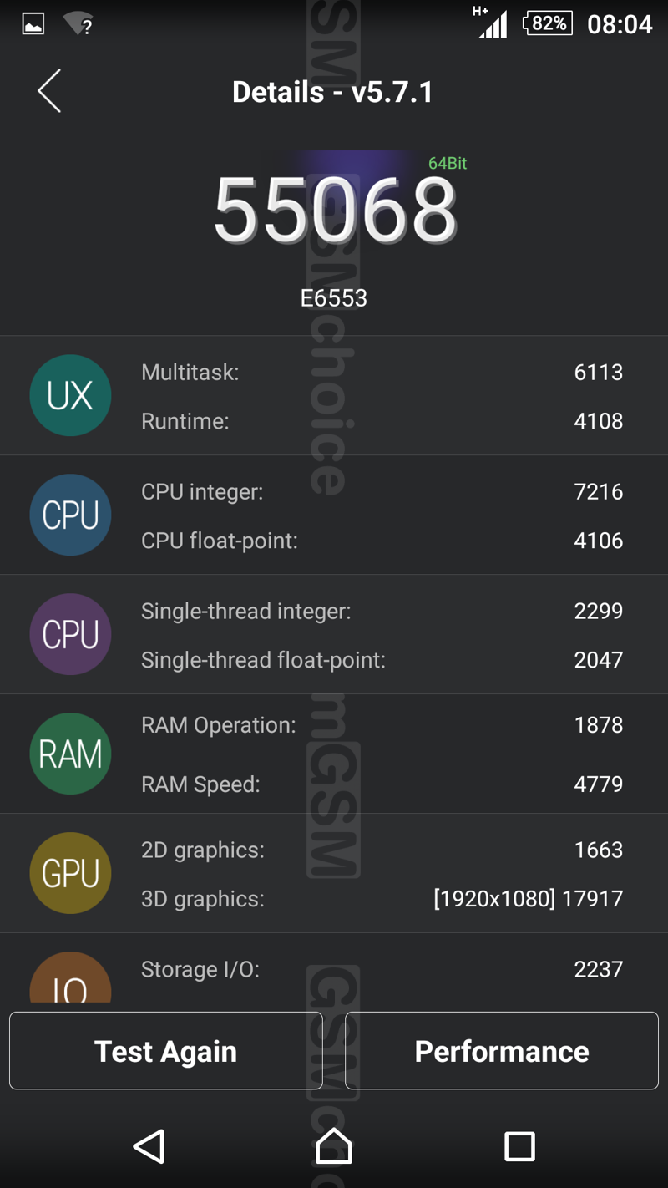Tap the blue CPU category icon

(x=70, y=515)
